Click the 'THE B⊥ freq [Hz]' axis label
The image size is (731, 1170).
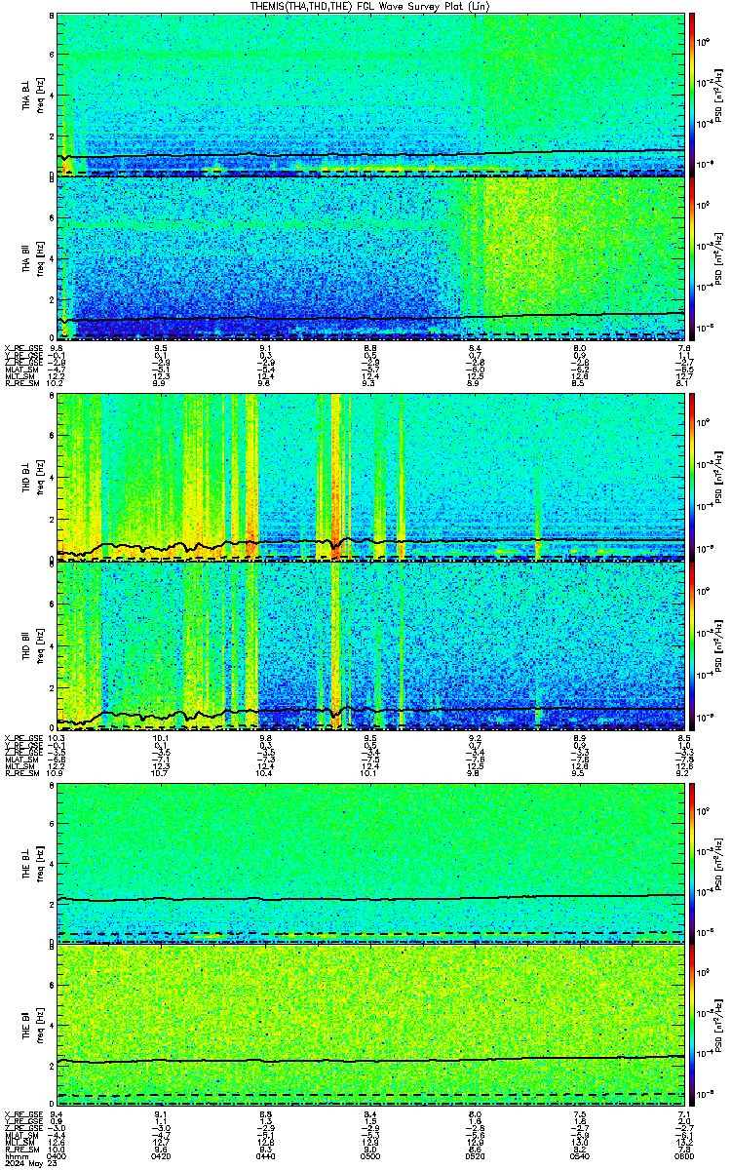tap(32, 863)
